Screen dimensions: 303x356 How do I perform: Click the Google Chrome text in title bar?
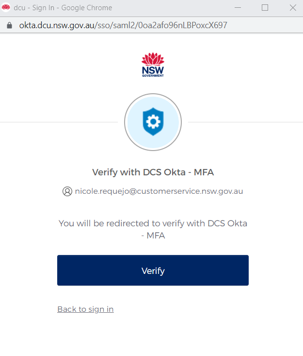[x=87, y=8]
